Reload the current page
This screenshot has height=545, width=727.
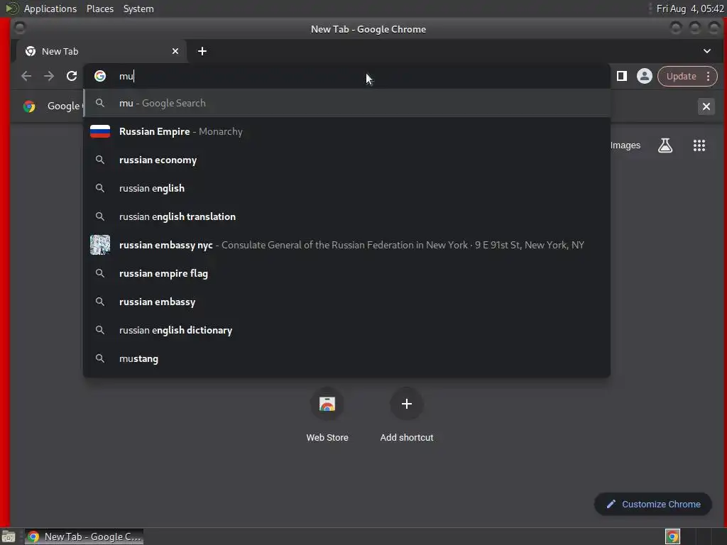(x=72, y=76)
